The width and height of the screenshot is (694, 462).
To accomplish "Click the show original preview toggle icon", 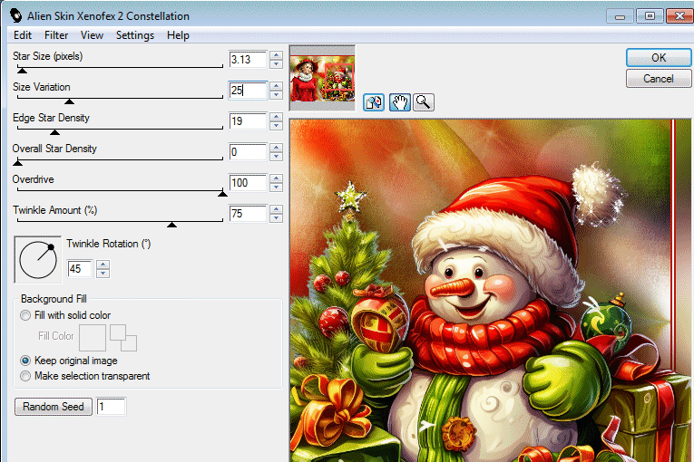I will [374, 102].
